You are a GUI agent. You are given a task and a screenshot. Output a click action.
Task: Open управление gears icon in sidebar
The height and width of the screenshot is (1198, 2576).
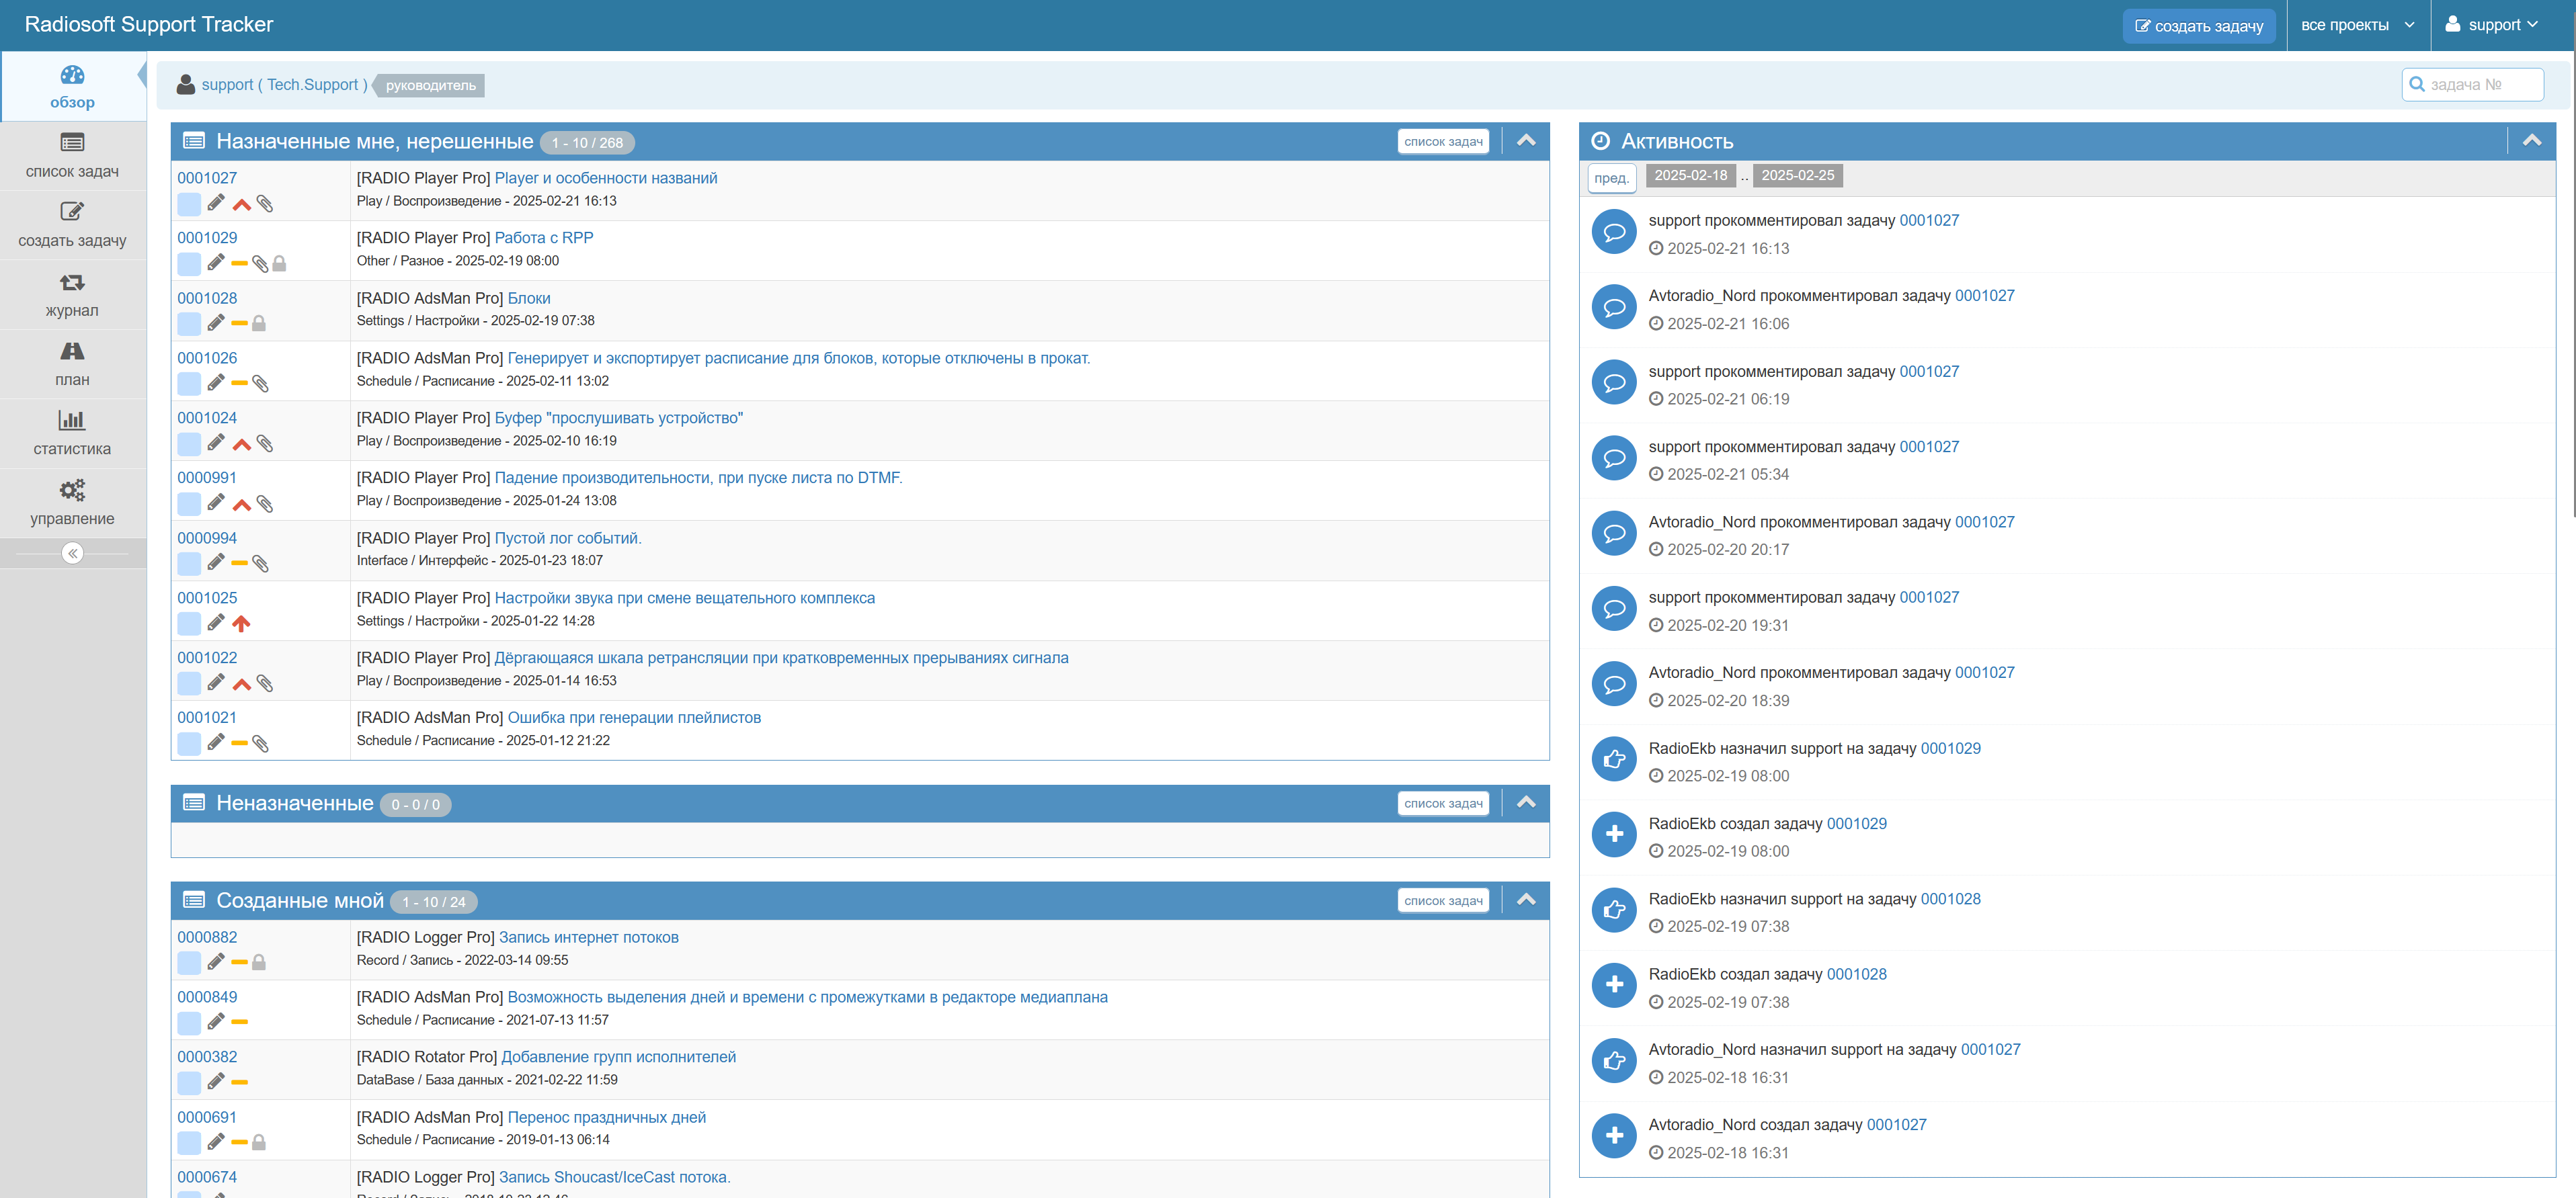pyautogui.click(x=72, y=490)
